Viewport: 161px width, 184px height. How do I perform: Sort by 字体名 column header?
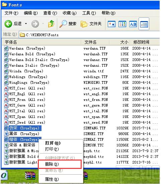(x=42, y=42)
